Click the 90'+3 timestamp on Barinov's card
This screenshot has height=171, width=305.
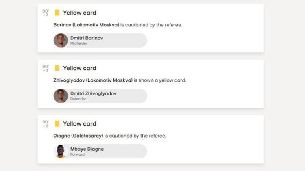[46, 13]
